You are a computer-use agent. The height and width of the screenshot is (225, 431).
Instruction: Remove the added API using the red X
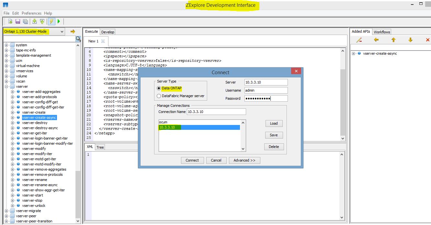click(427, 39)
